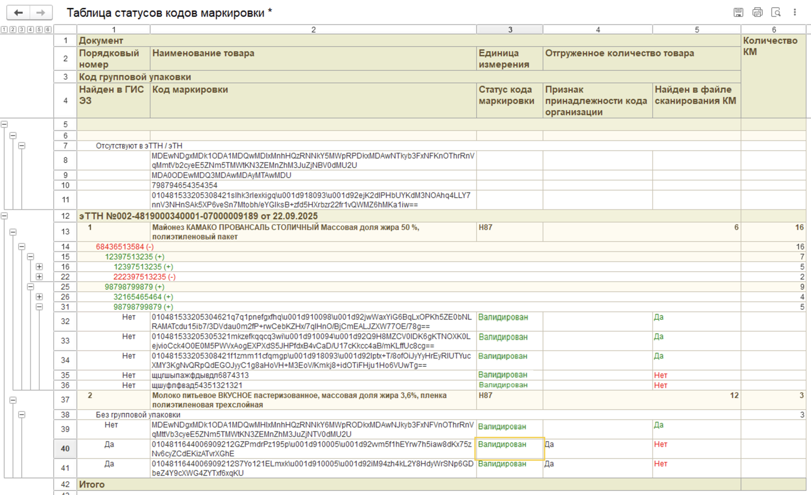
Task: Click the эТТН №002-4819000340001 document title cell
Action: click(x=198, y=216)
